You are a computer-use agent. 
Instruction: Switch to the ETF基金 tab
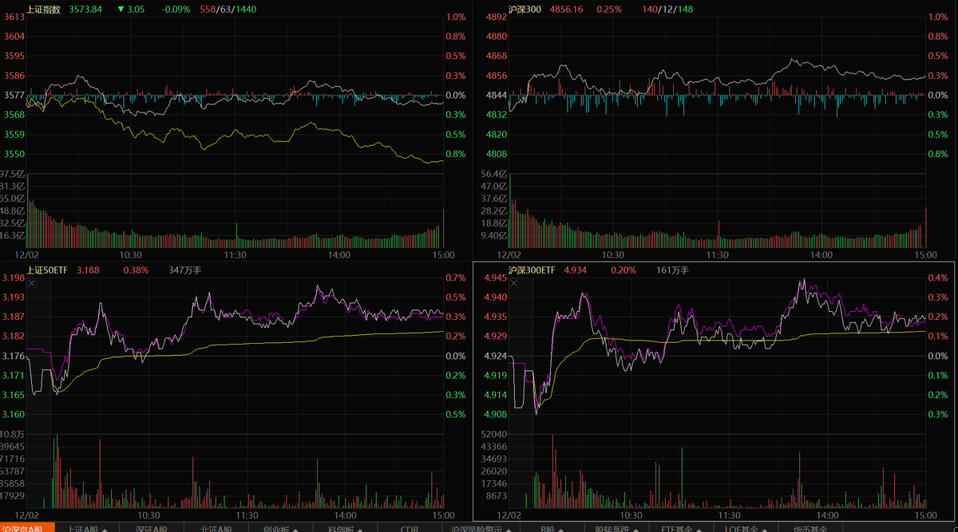(x=675, y=528)
